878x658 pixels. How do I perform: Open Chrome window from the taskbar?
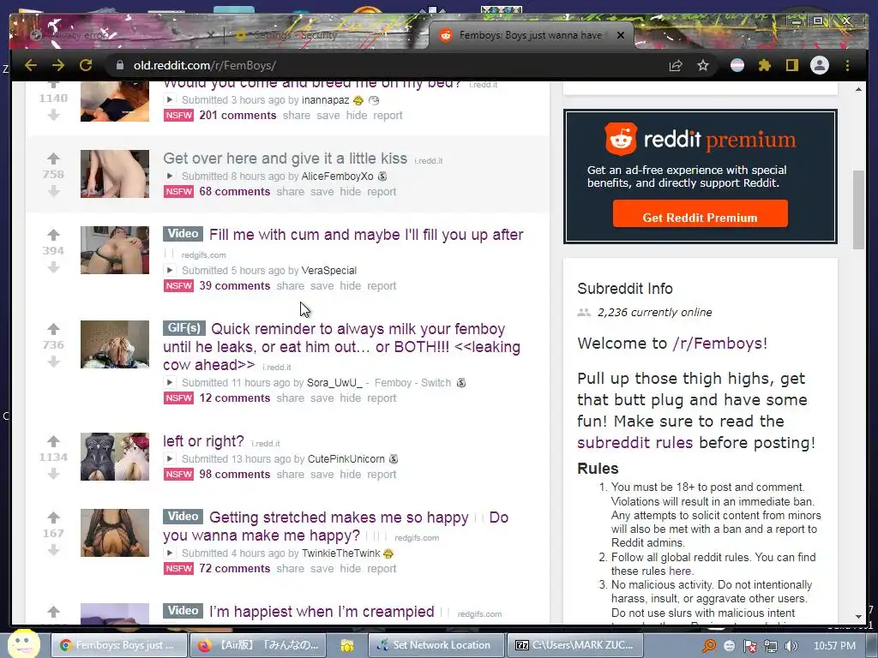(x=119, y=645)
